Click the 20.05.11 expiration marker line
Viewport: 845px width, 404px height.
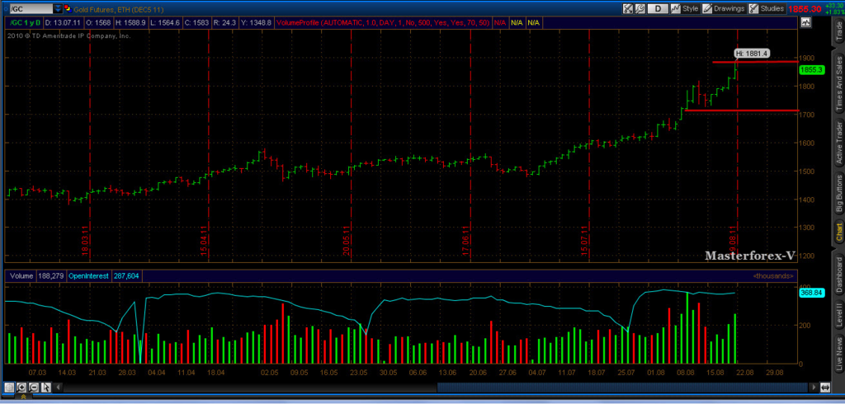pyautogui.click(x=351, y=145)
